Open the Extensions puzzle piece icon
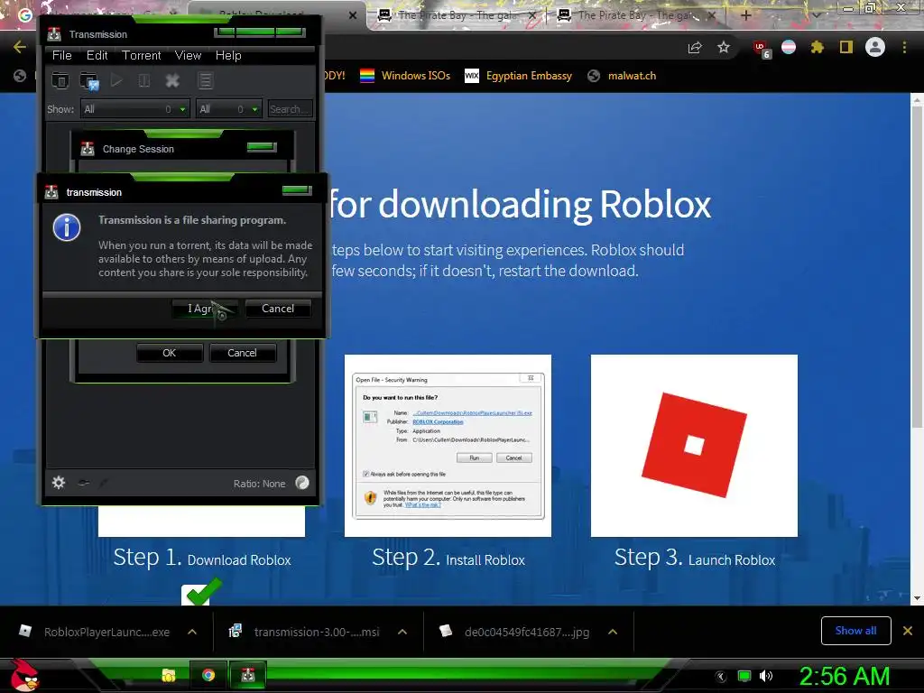Viewport: 924px width, 693px height. pos(817,47)
